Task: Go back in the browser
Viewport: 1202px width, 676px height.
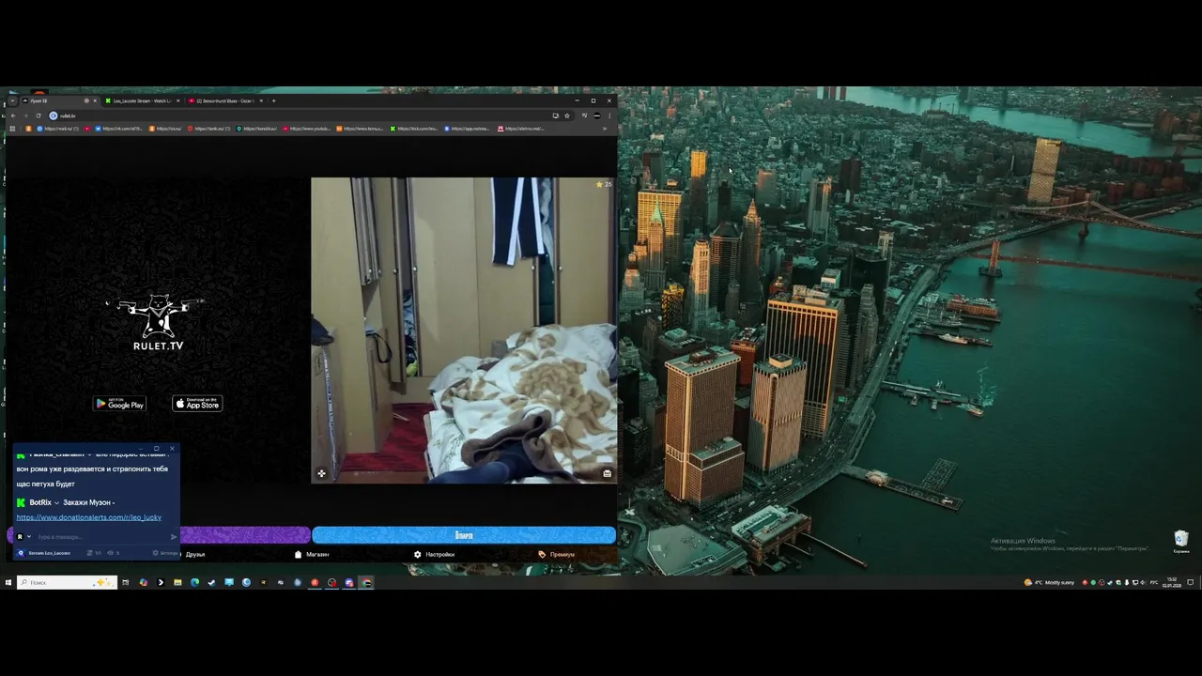Action: pyautogui.click(x=13, y=115)
